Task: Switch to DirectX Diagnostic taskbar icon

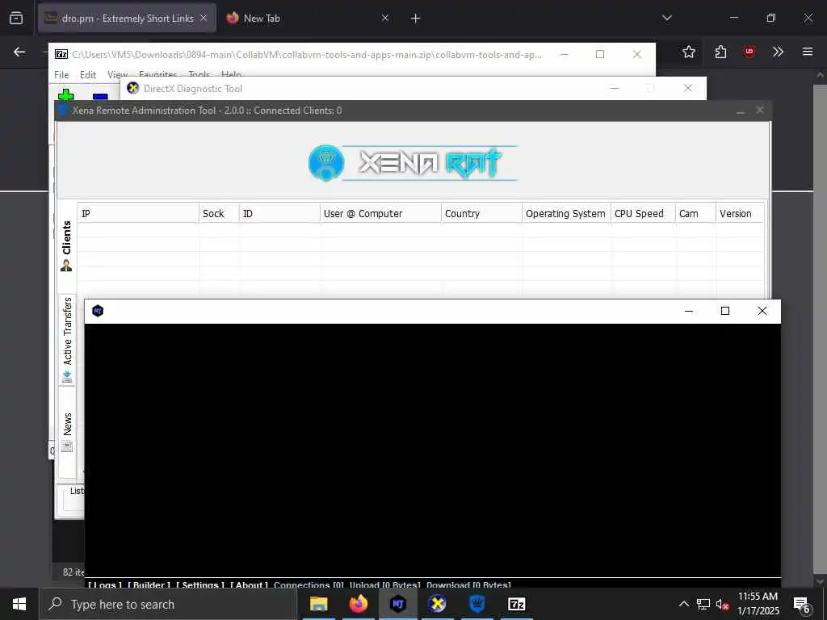Action: 437,604
